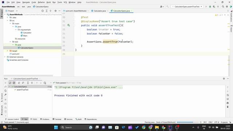This screenshot has width=233, height=131.
Task: Open the user account icon menu
Action: [162, 7]
